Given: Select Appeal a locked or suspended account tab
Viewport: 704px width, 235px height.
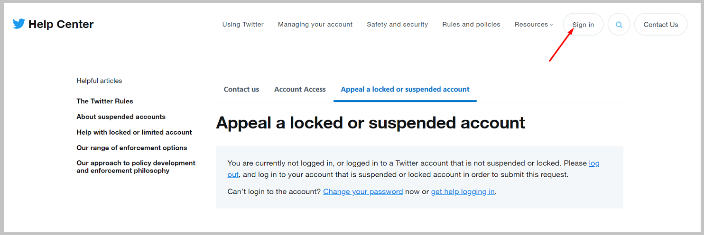Looking at the screenshot, I should (405, 89).
